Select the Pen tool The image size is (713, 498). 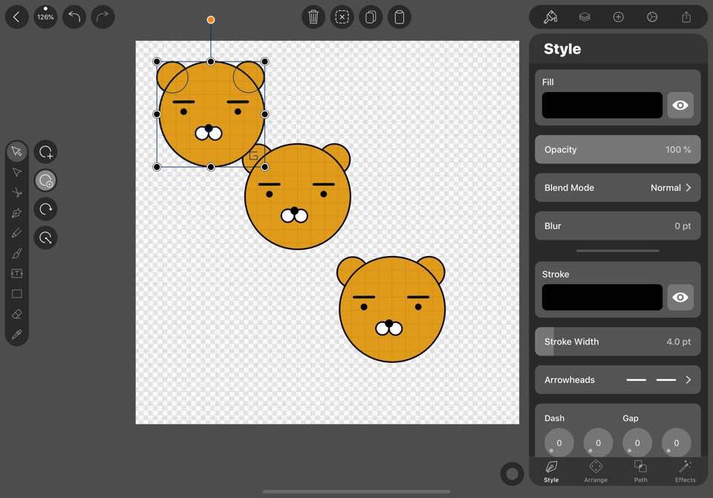[17, 213]
